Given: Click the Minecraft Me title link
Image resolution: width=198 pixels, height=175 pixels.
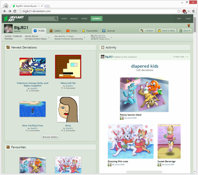Looking at the screenshot, I should pos(68,83).
